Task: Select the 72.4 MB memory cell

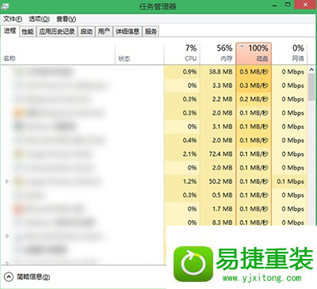Action: (x=218, y=154)
